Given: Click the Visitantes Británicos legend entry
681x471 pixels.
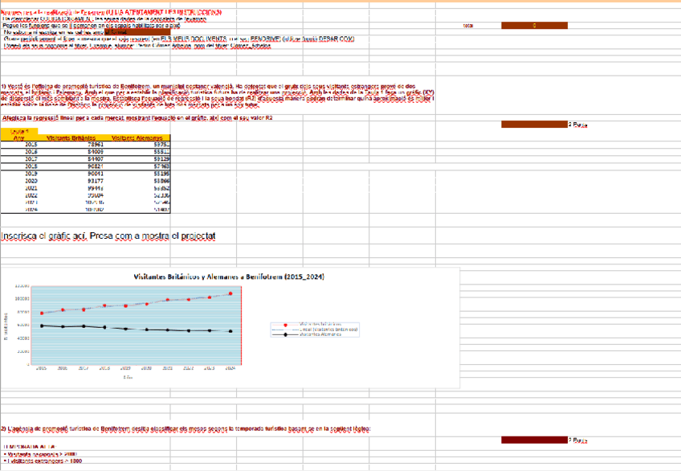Looking at the screenshot, I should (319, 324).
